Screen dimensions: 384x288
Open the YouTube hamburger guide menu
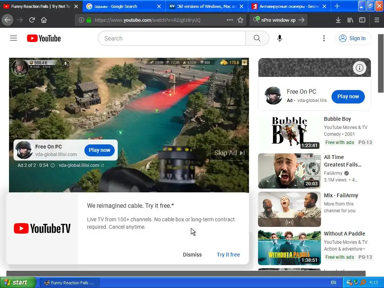[x=13, y=38]
